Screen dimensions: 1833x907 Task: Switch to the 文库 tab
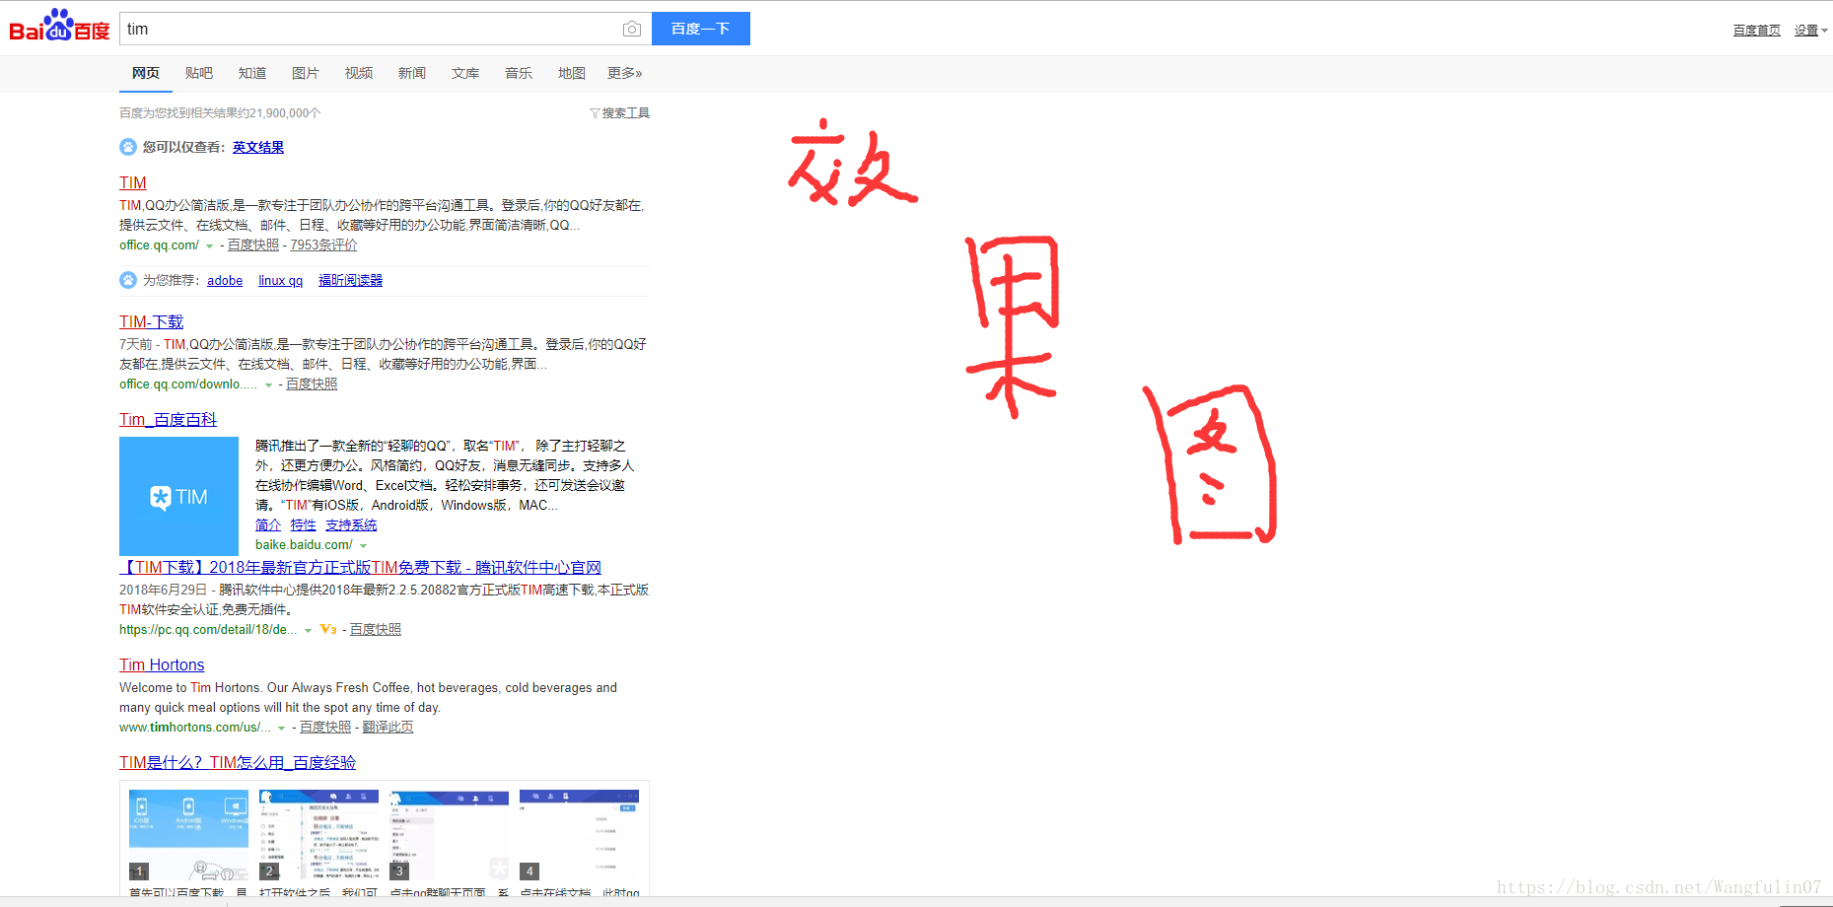point(465,73)
